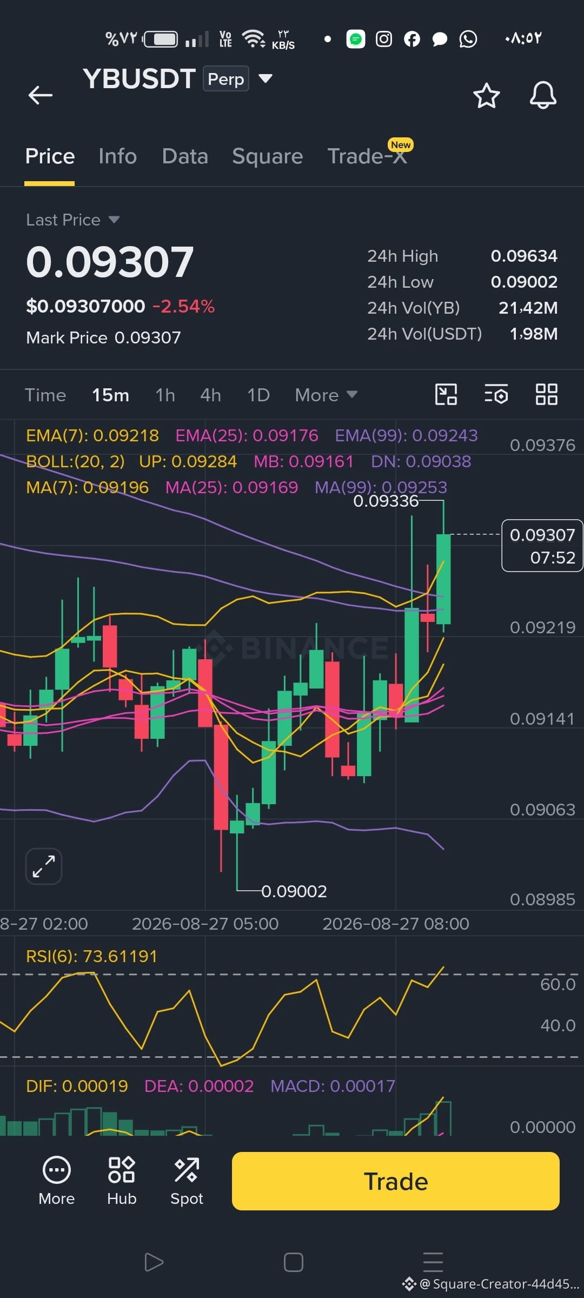Select the 1h interval
The image size is (584, 1298).
[x=165, y=395]
